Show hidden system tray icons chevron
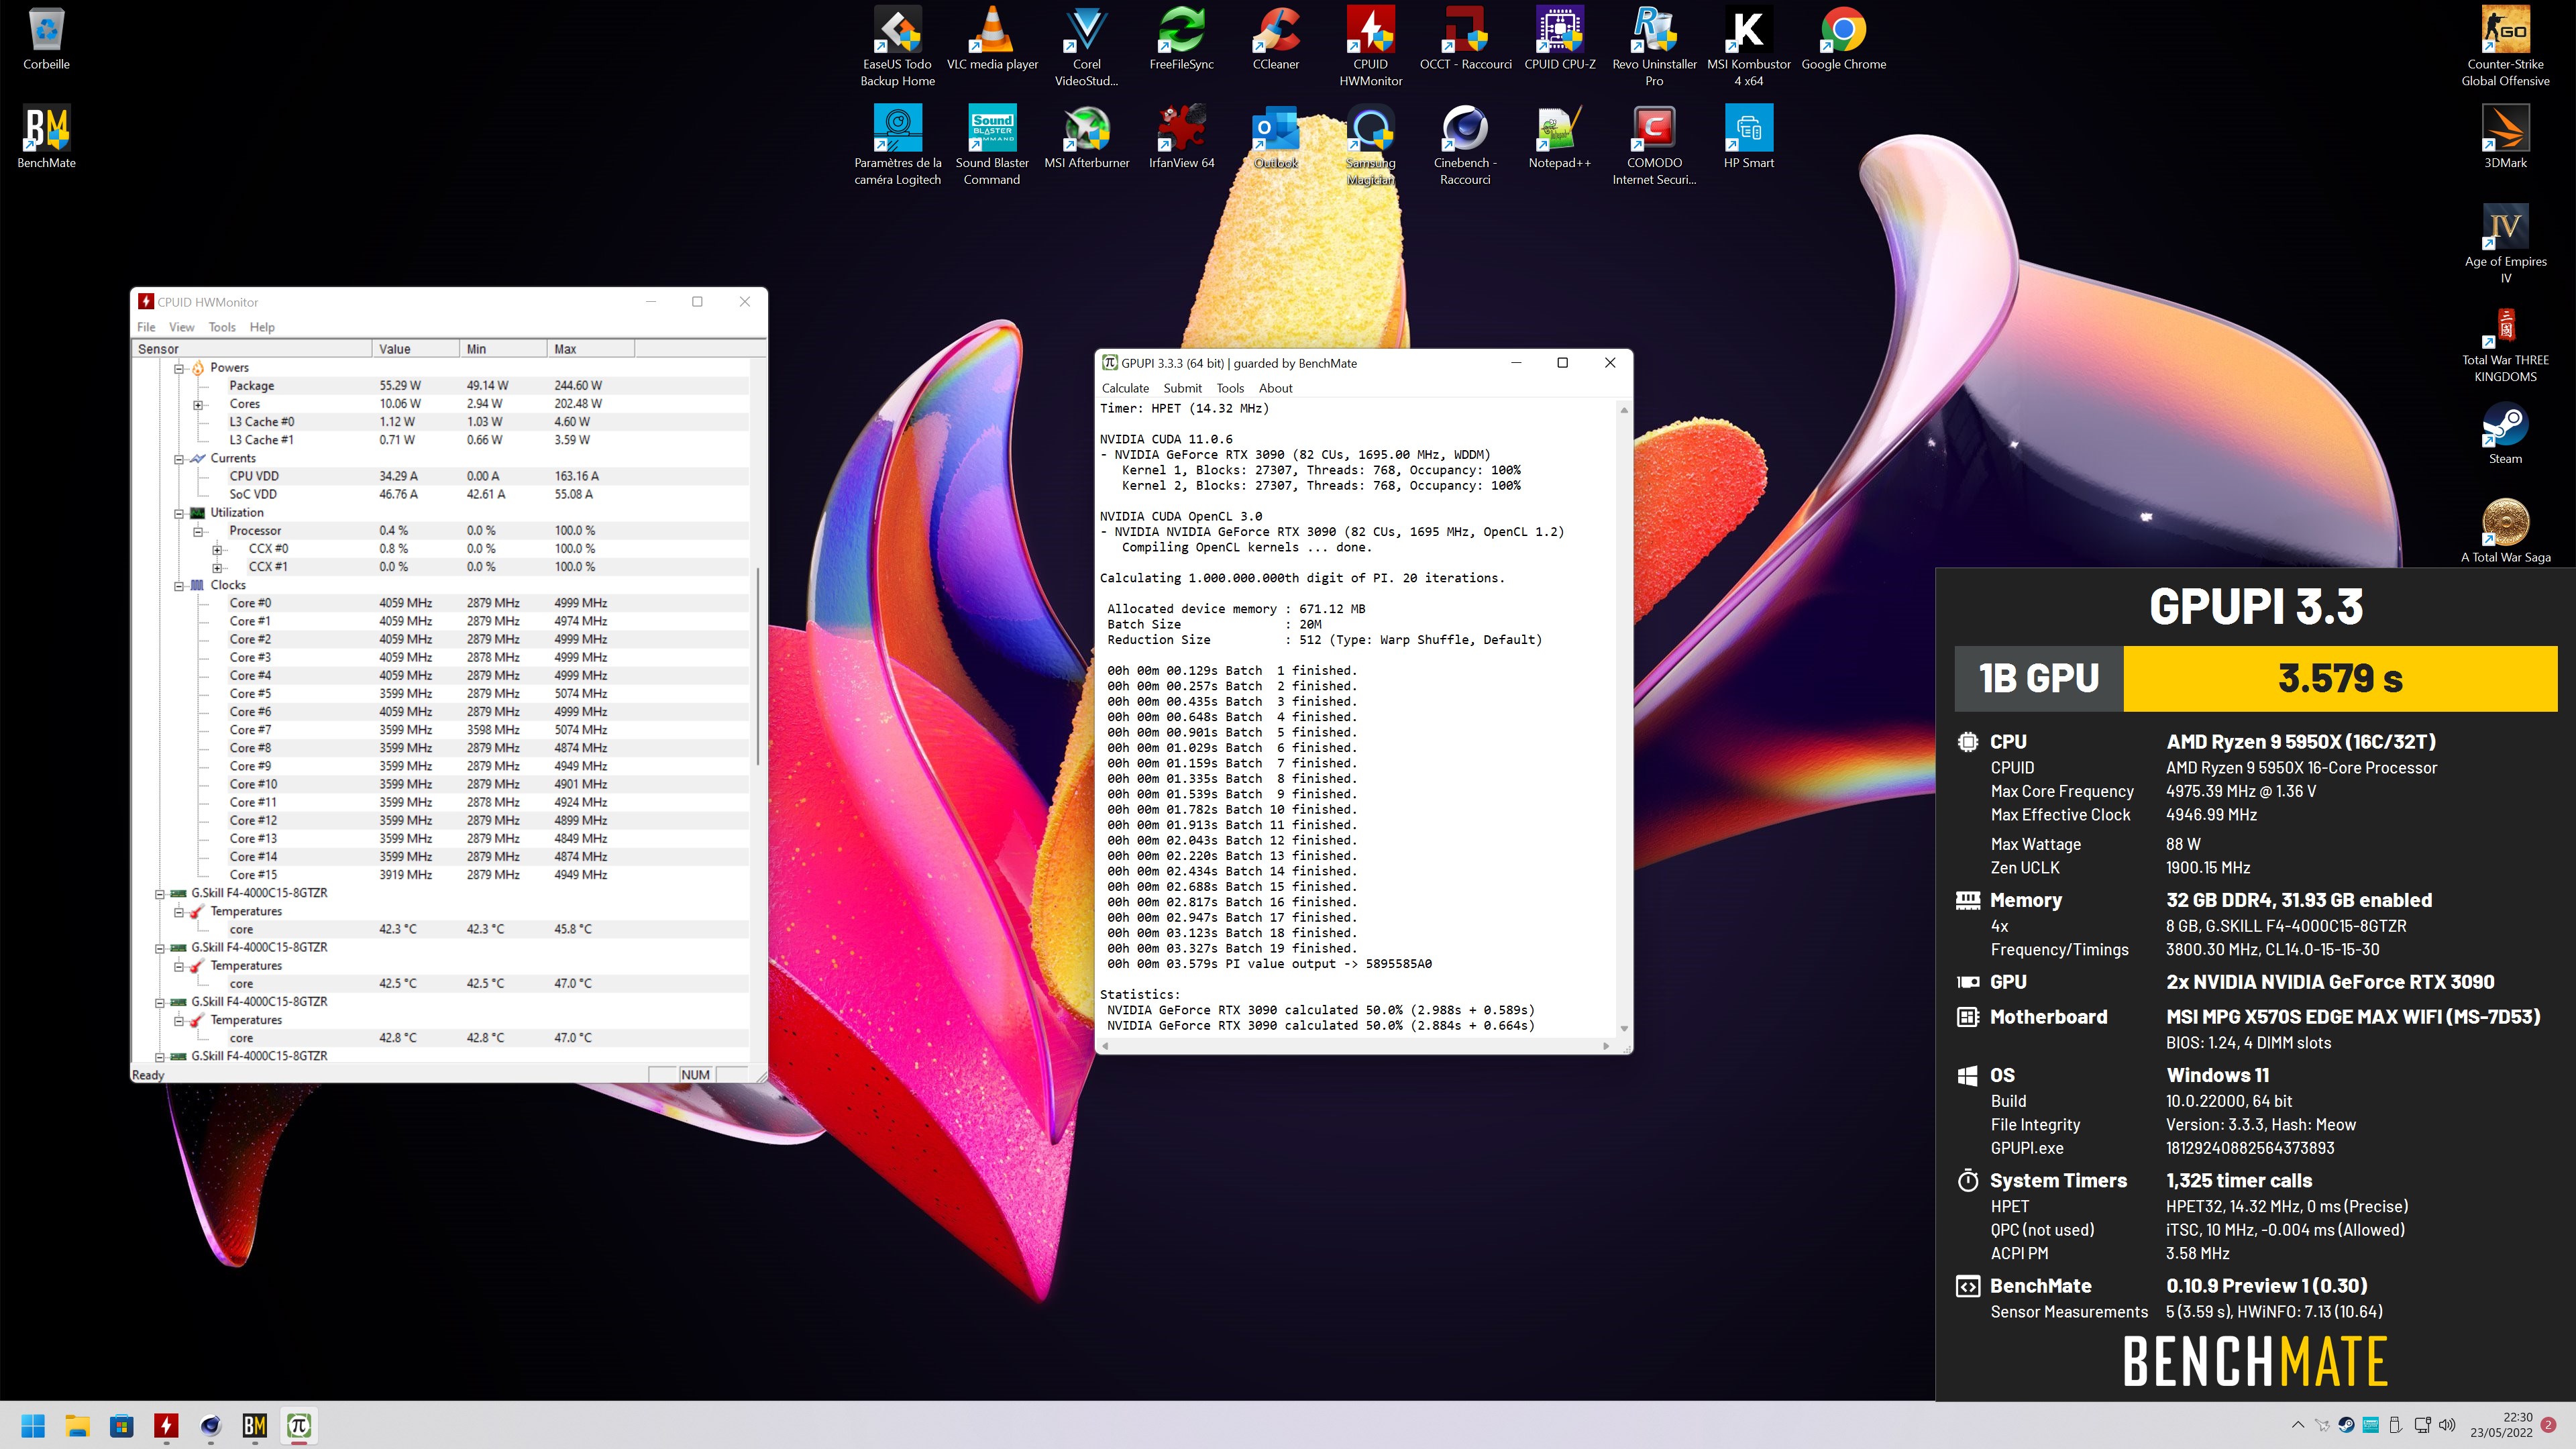This screenshot has height=1449, width=2576. pyautogui.click(x=2297, y=1425)
